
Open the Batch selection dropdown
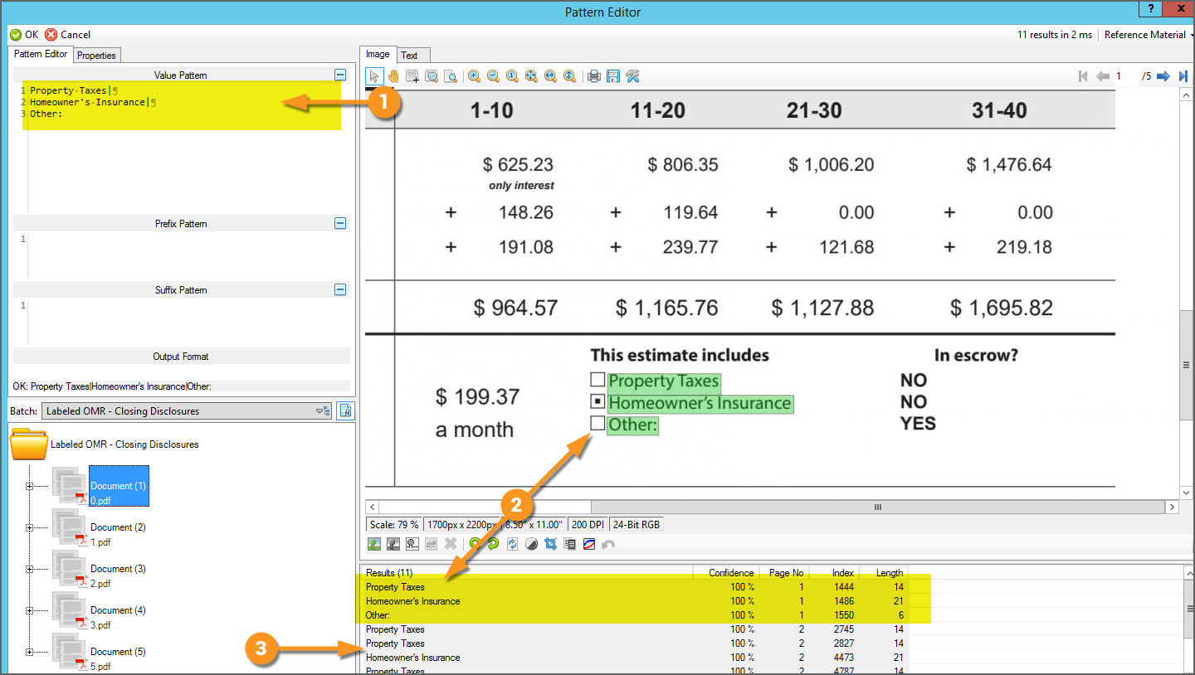pos(323,410)
